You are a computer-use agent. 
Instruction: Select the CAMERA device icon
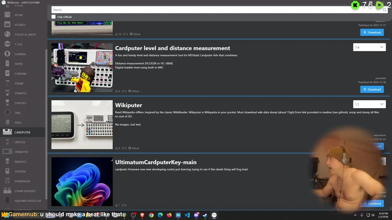pos(7,54)
